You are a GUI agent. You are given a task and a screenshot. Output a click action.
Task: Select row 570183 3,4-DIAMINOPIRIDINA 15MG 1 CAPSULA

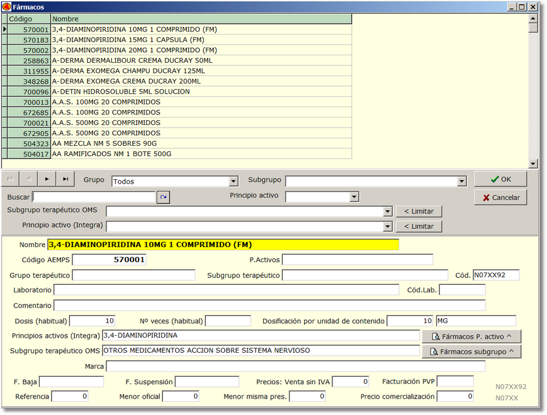pos(177,40)
